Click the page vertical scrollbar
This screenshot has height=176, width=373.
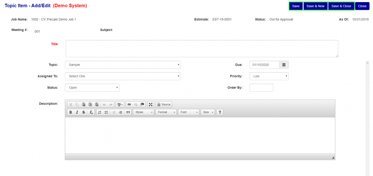coord(367,118)
